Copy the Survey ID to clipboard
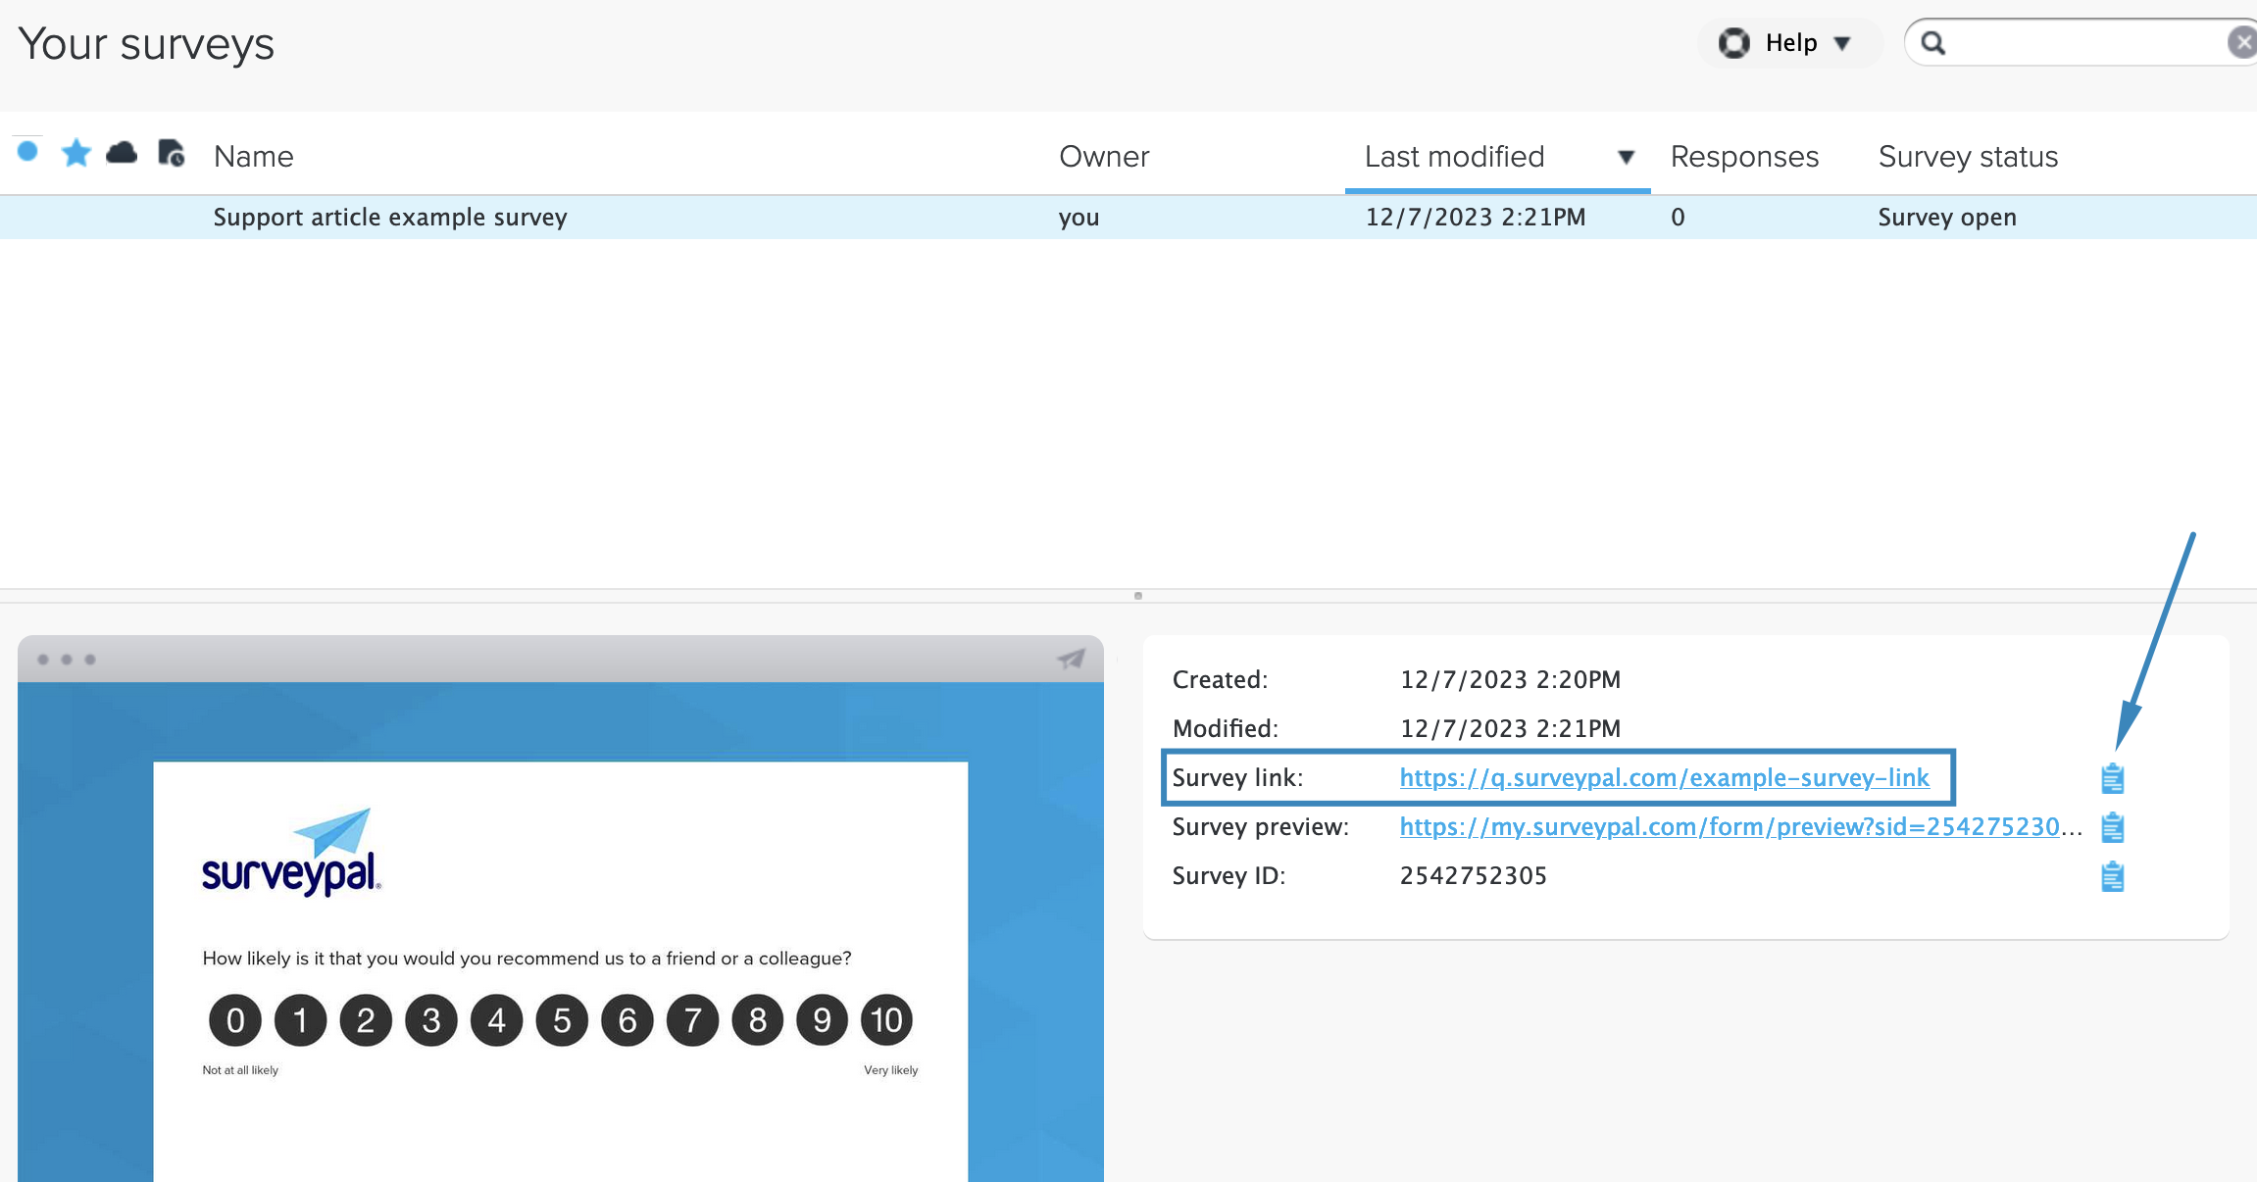 pos(2112,876)
